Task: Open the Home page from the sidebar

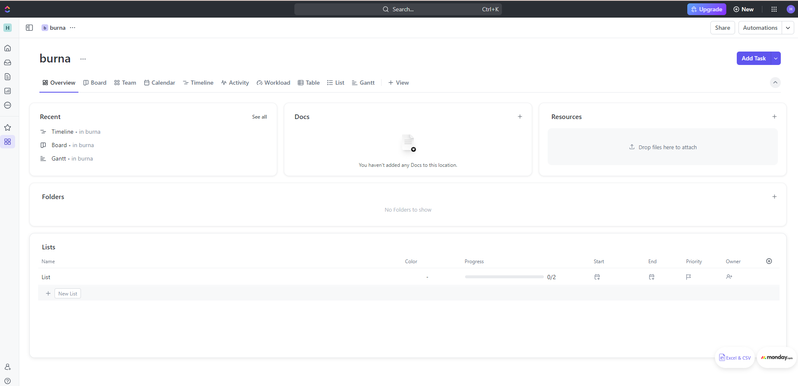Action: pos(8,48)
